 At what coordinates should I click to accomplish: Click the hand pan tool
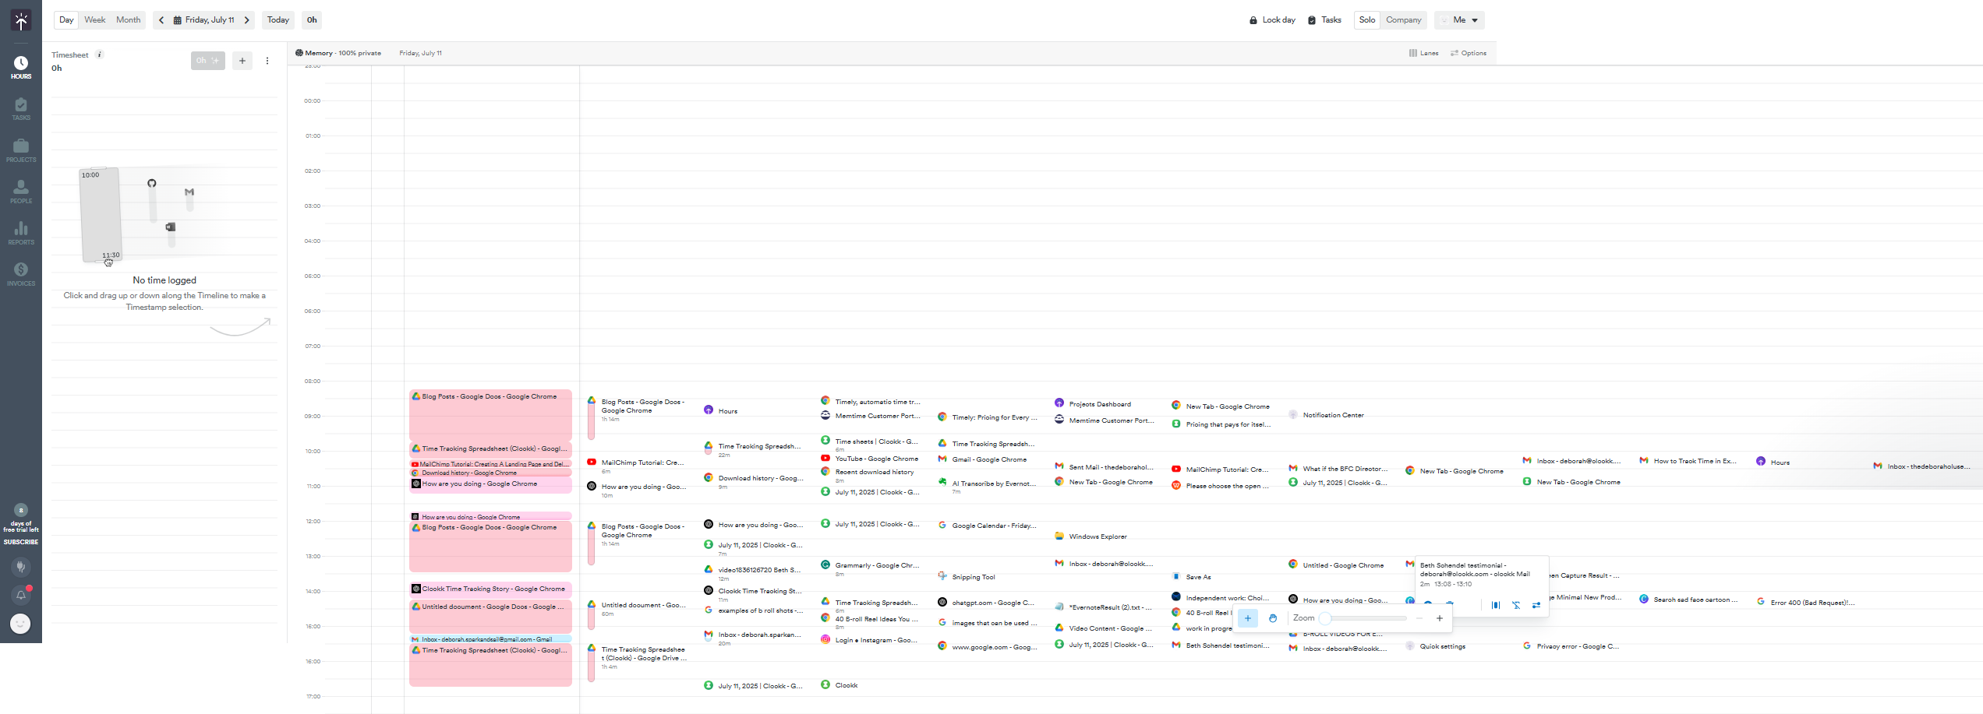pos(1272,618)
